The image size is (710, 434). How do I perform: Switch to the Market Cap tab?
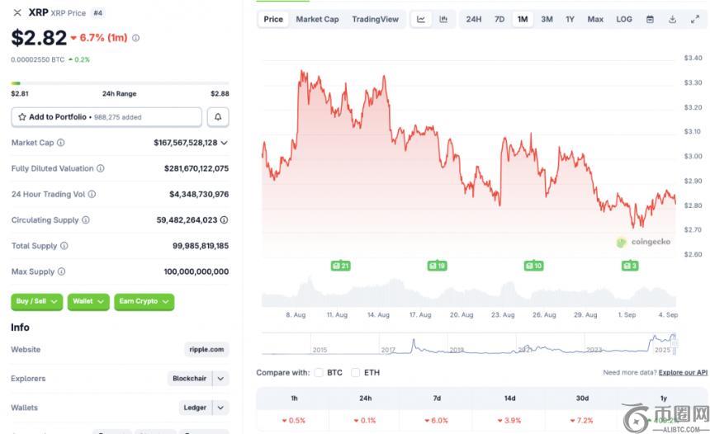coord(317,19)
